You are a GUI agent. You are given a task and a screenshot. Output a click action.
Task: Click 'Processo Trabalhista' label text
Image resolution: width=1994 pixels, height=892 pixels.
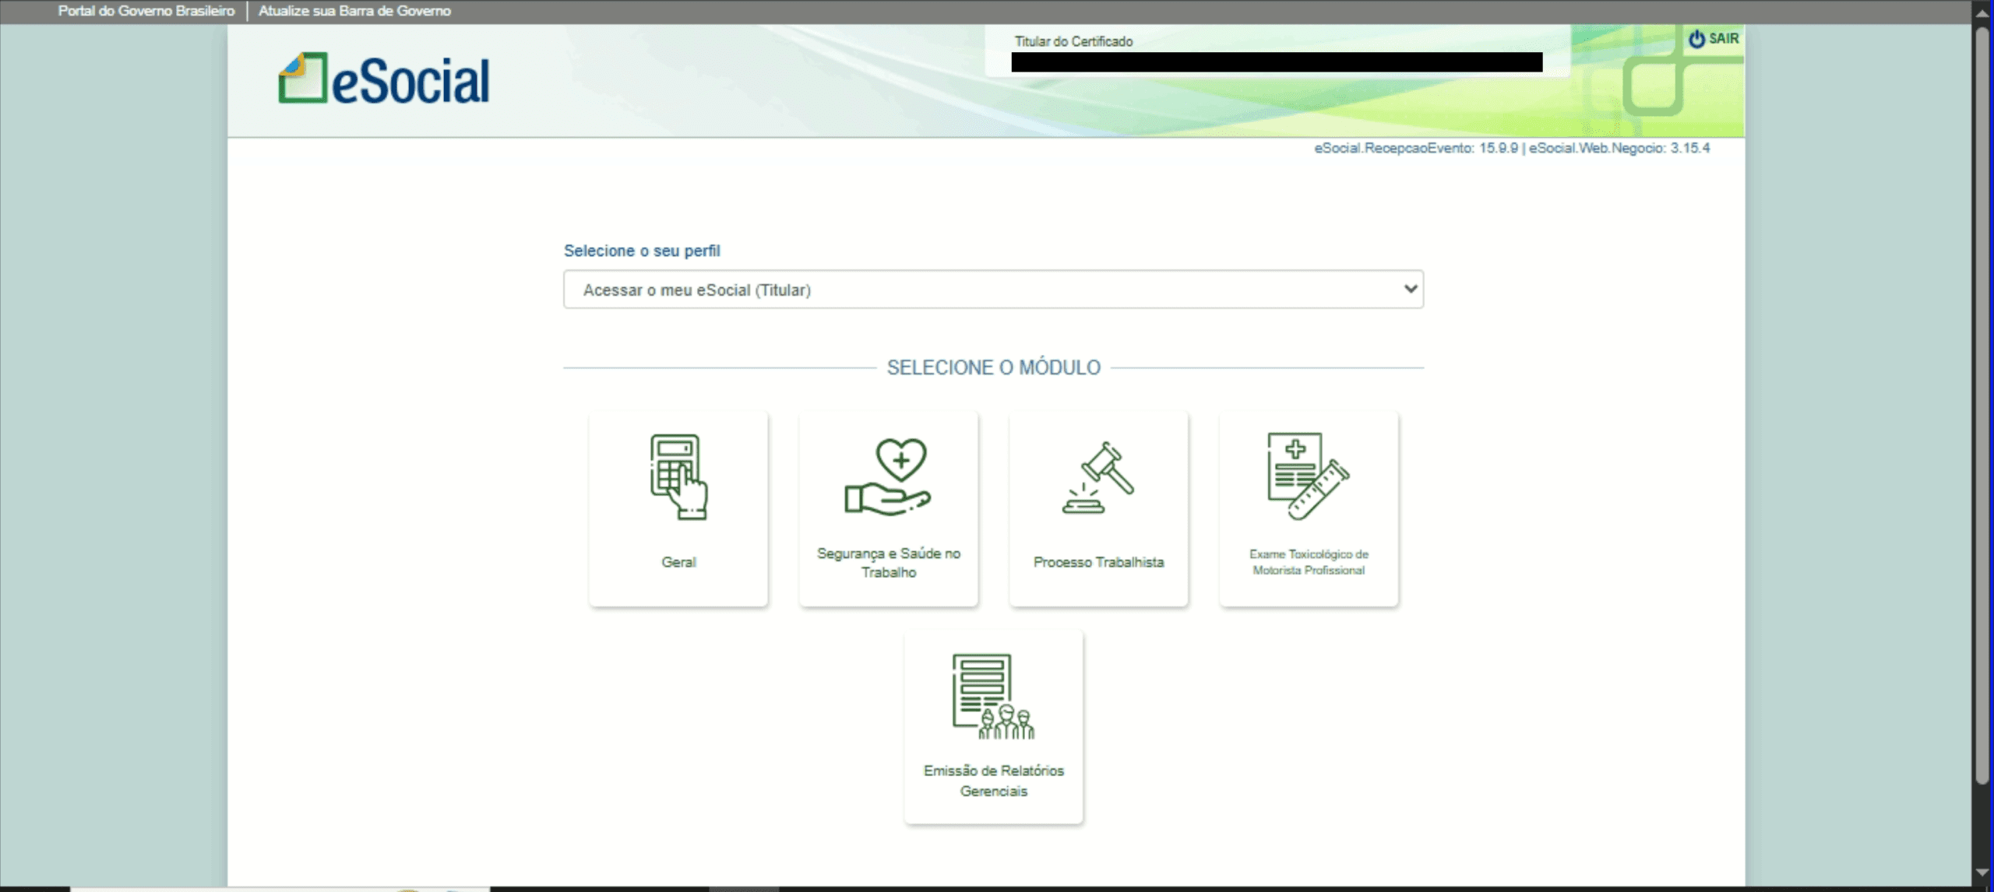pyautogui.click(x=1098, y=562)
